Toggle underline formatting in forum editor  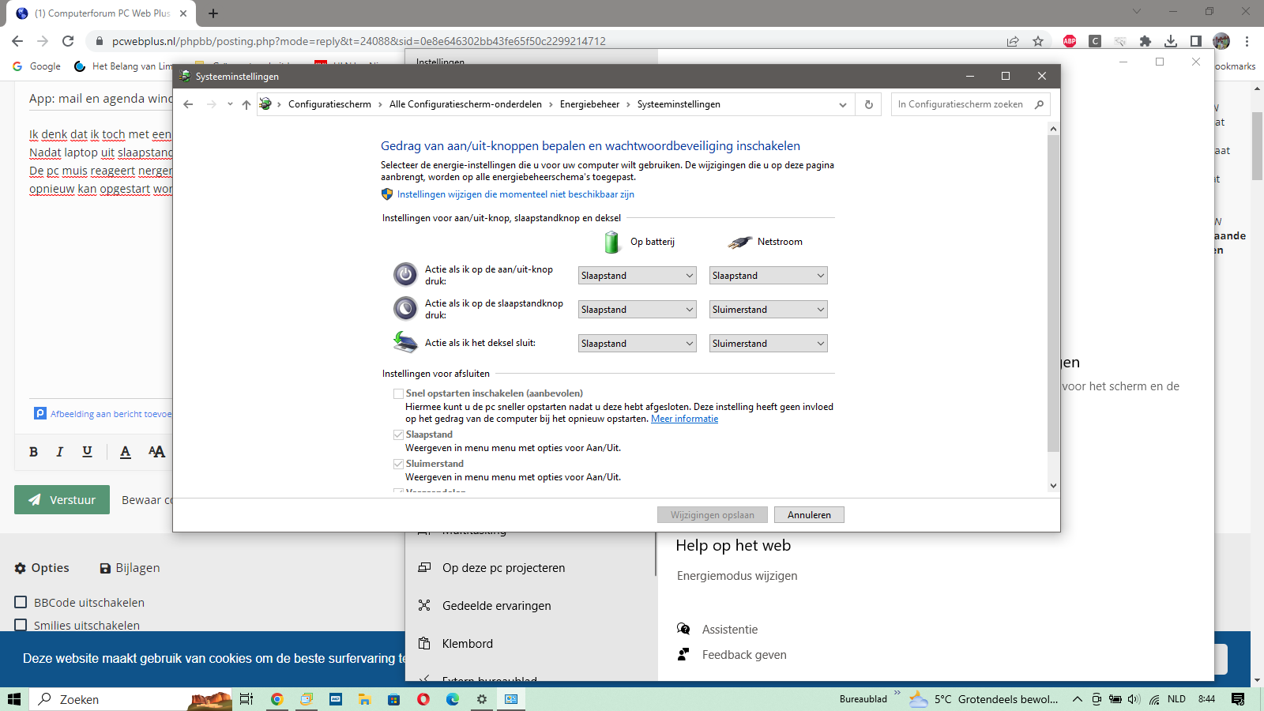pyautogui.click(x=87, y=452)
